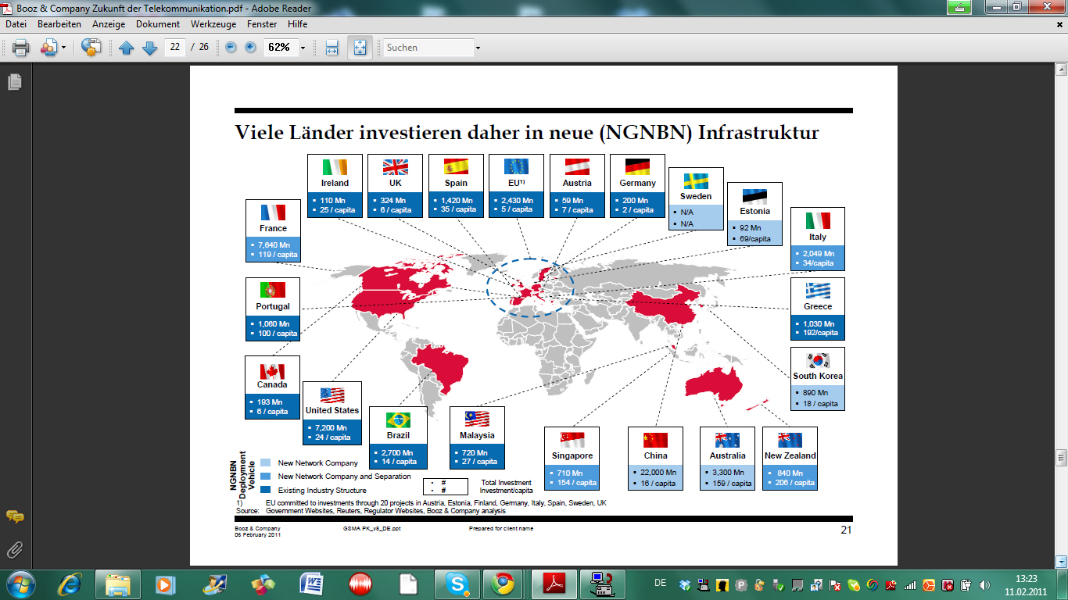Open the Comments panel in sidebar

[14, 516]
